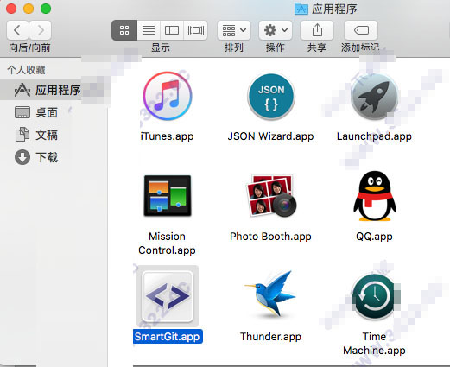
Task: Switch to list view
Action: coord(149,30)
